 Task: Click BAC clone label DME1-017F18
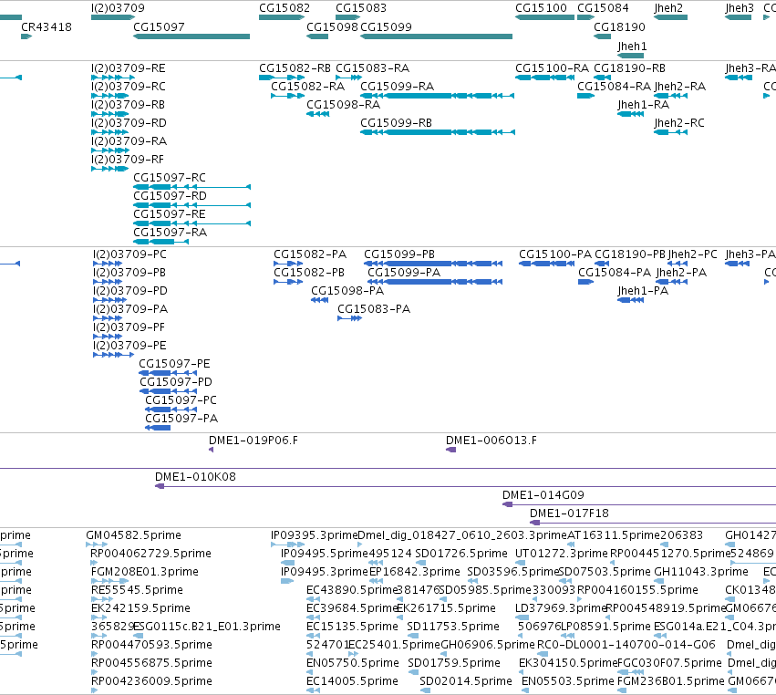point(569,513)
